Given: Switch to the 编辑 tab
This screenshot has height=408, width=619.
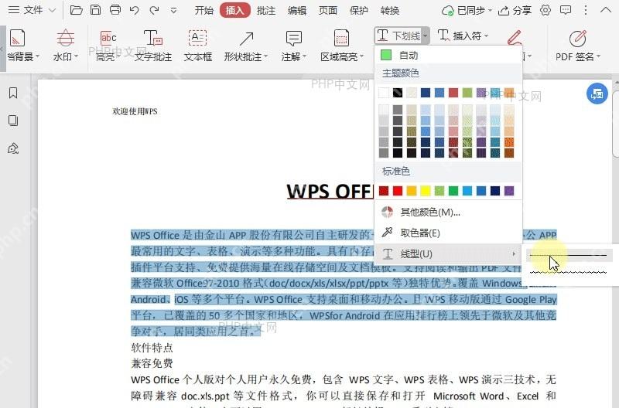Looking at the screenshot, I should click(297, 11).
